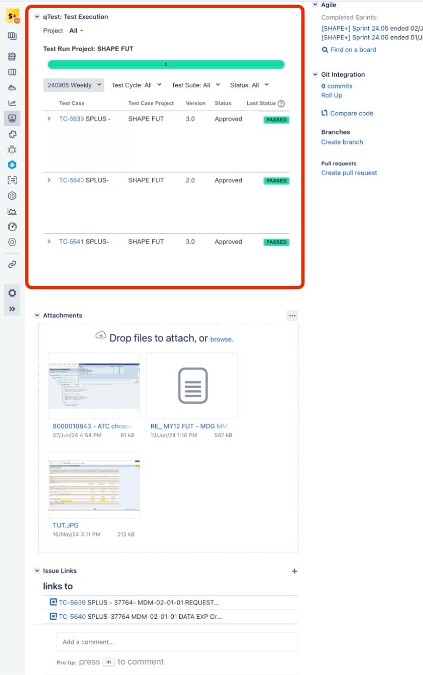Viewport: 423px width, 675px height.
Task: Collapse the Git Integration section
Action: coord(315,75)
